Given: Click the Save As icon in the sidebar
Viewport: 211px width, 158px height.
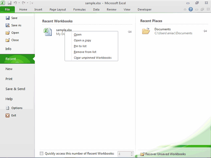Looking at the screenshot, I should coord(8,25).
